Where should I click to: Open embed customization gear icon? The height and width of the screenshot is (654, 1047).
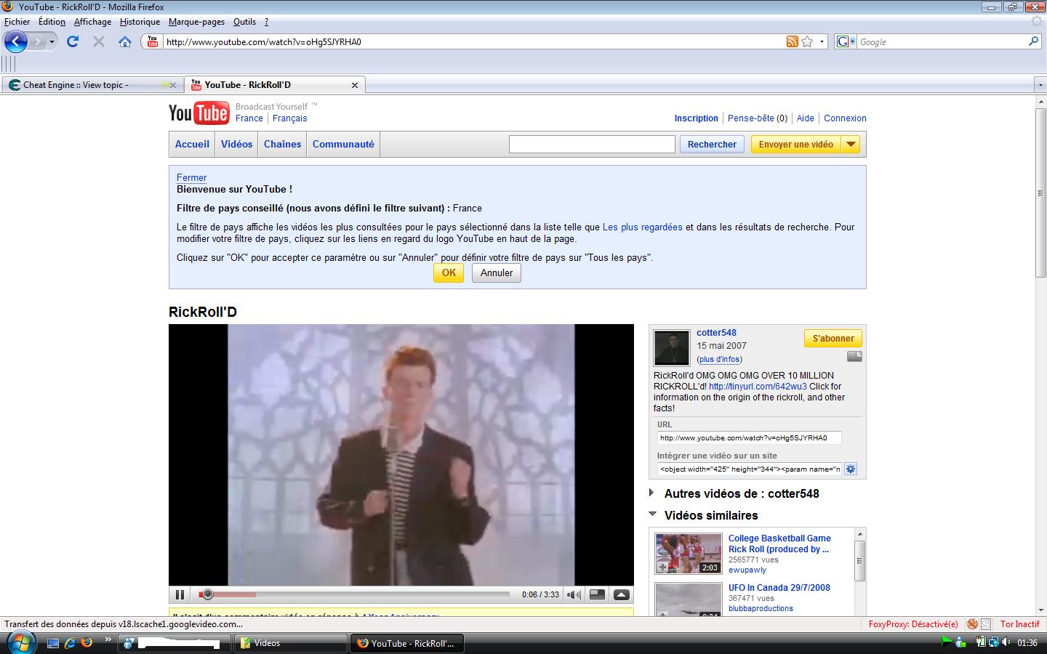pos(851,469)
